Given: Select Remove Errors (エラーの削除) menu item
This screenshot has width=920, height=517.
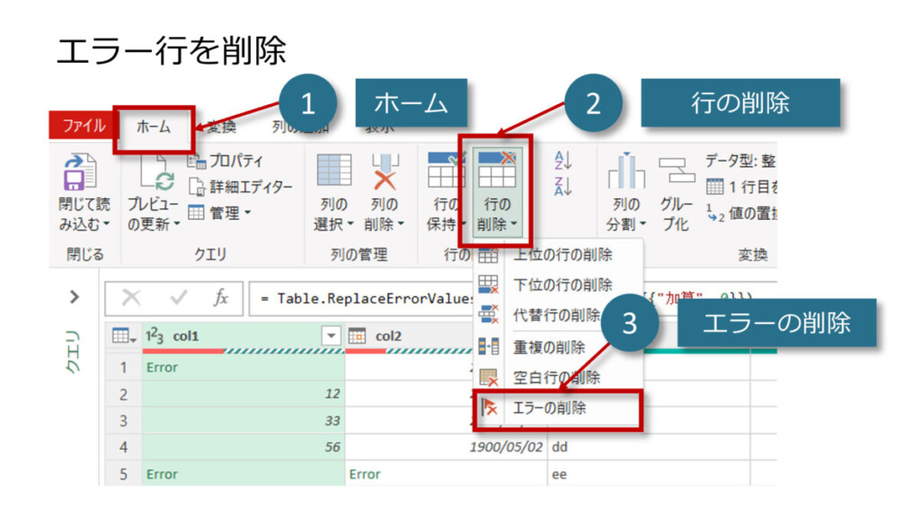Looking at the screenshot, I should 549,408.
